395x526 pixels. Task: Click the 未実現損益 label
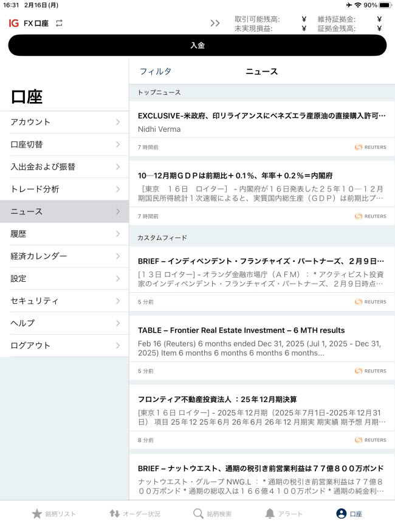pos(253,29)
